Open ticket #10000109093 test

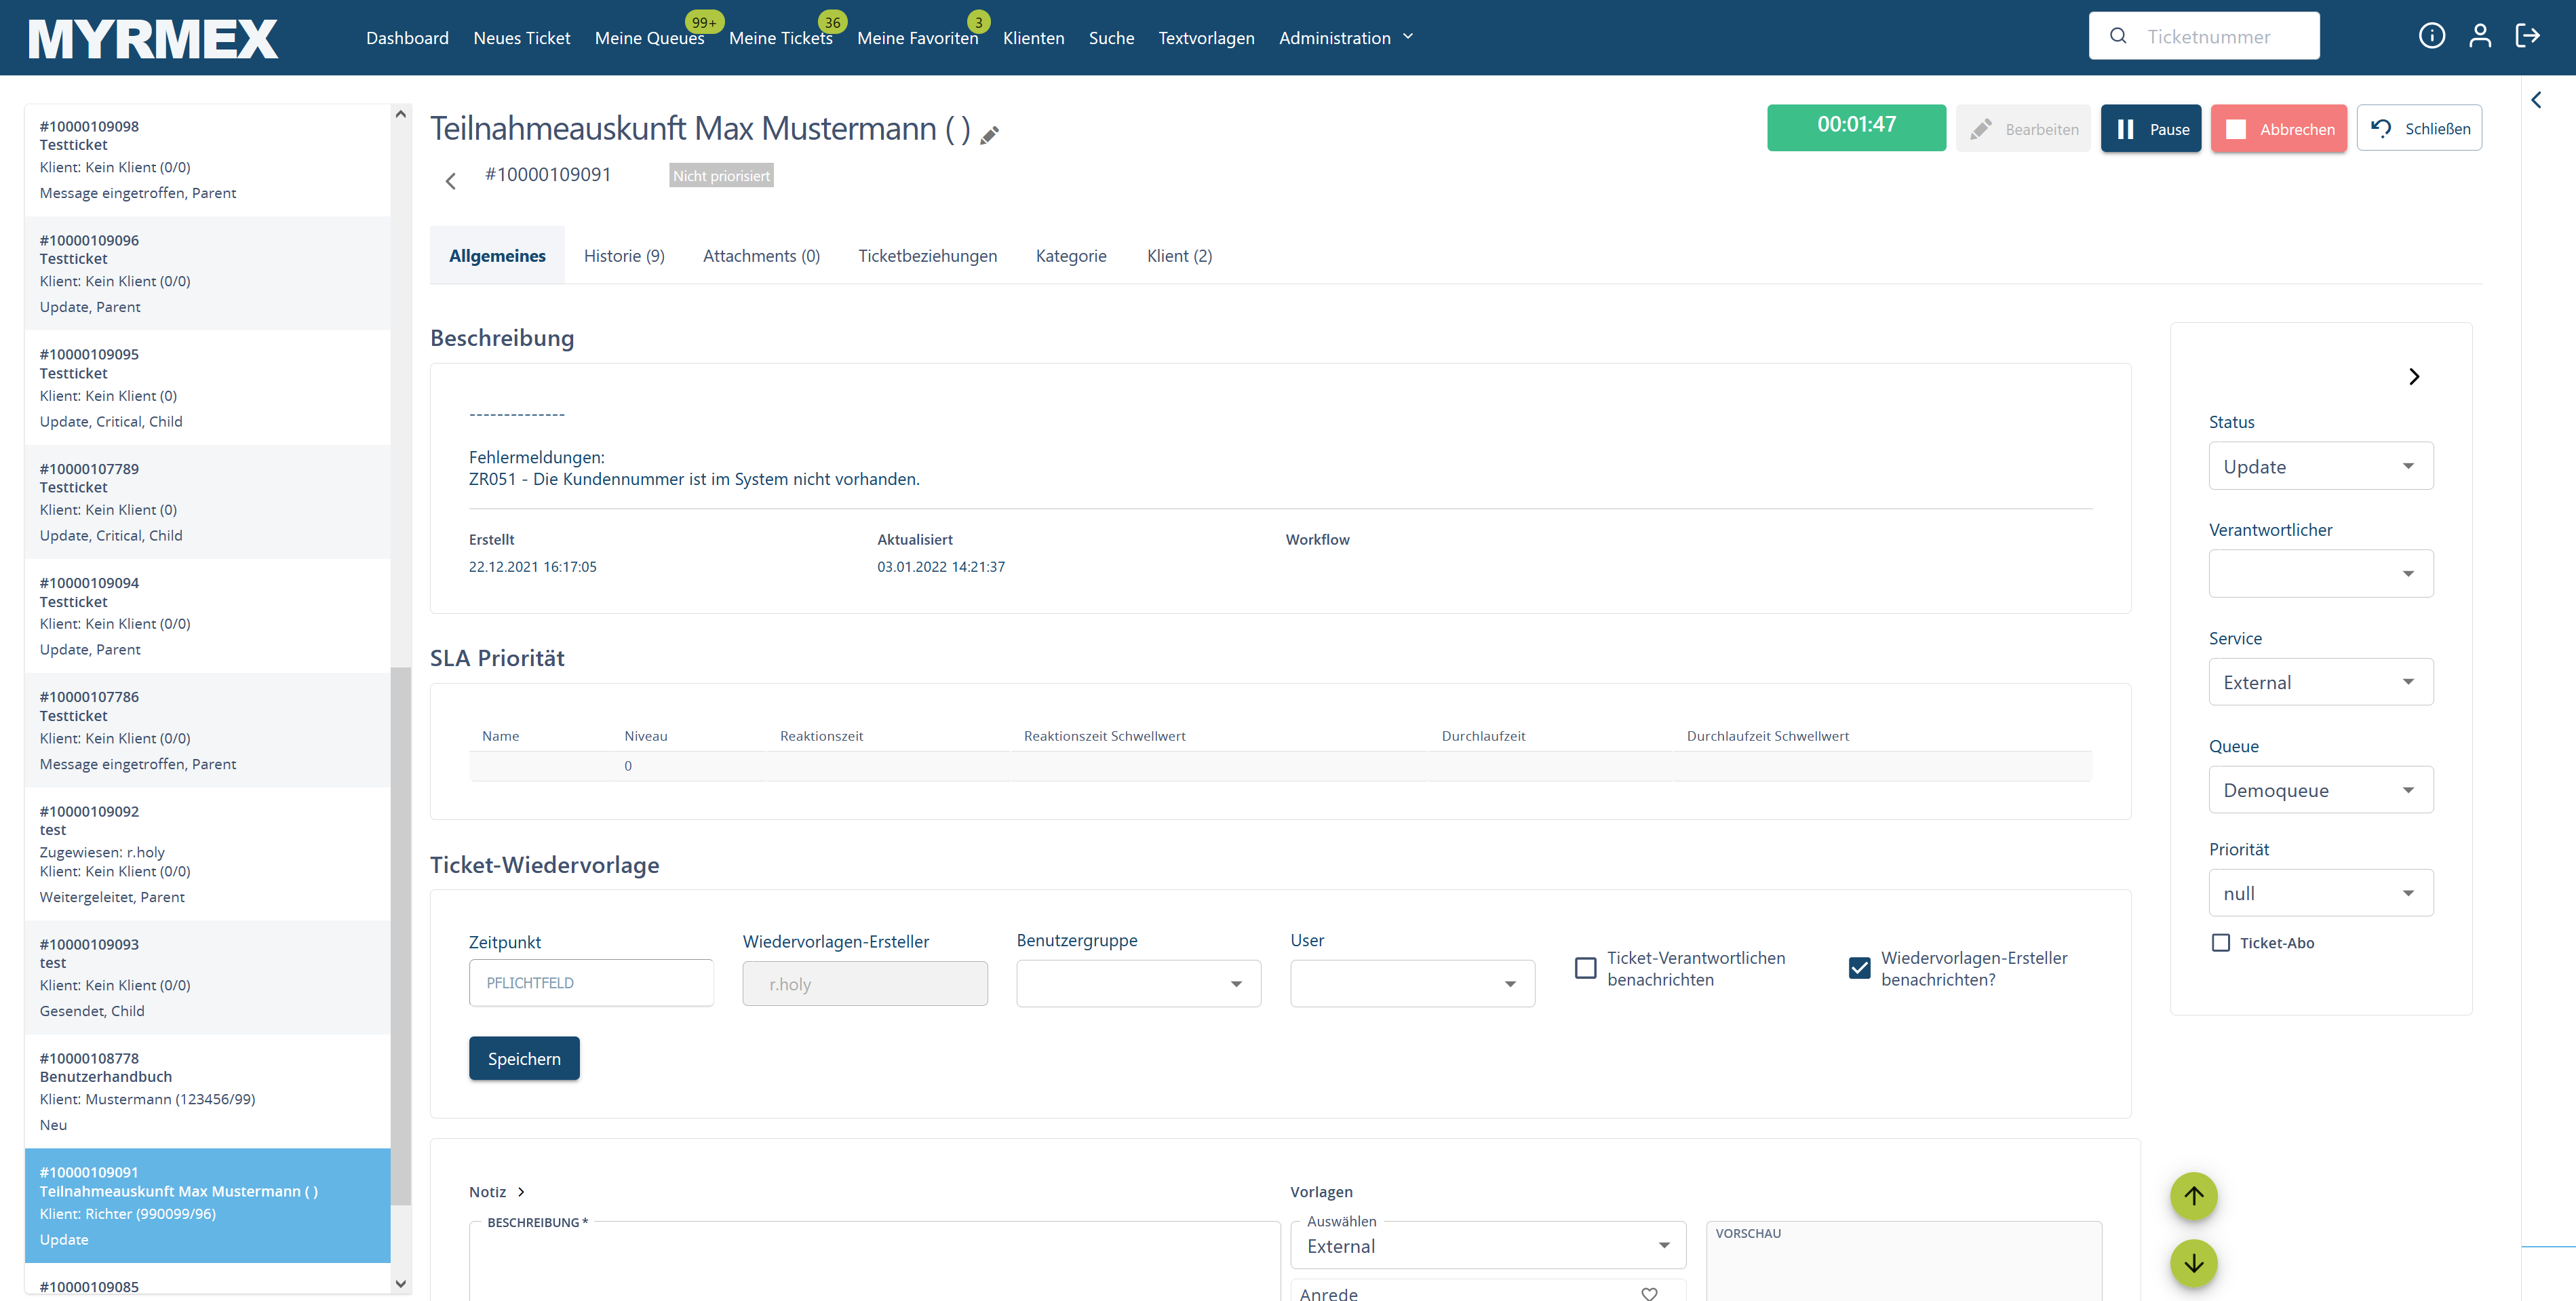tap(207, 977)
